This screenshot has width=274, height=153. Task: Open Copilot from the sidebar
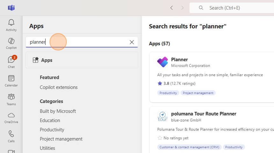(x=11, y=43)
